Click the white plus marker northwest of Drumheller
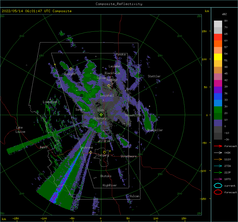The height and width of the screenshot is (222, 238). pos(149,106)
